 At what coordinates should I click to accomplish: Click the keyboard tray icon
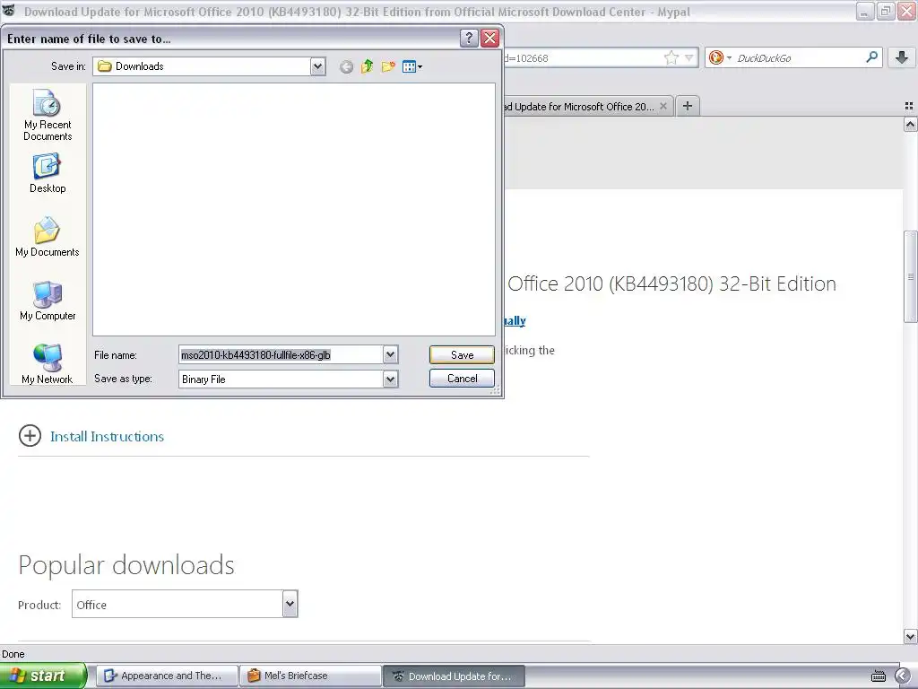879,676
